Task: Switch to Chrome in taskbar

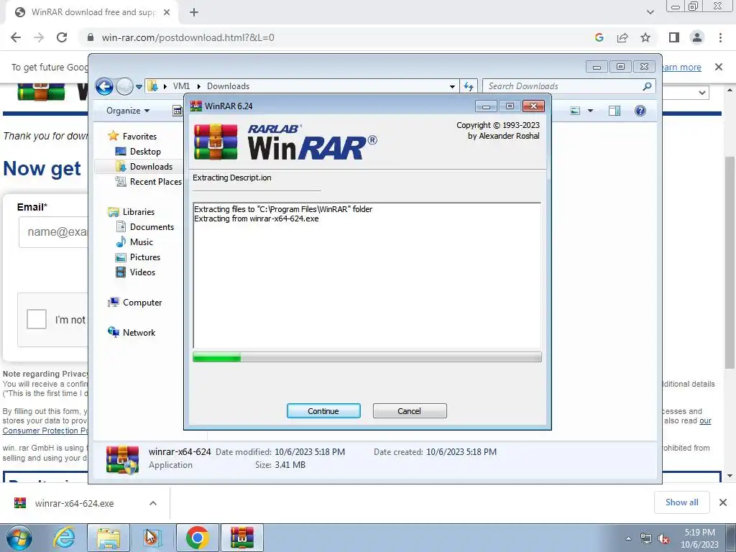Action: pyautogui.click(x=197, y=538)
